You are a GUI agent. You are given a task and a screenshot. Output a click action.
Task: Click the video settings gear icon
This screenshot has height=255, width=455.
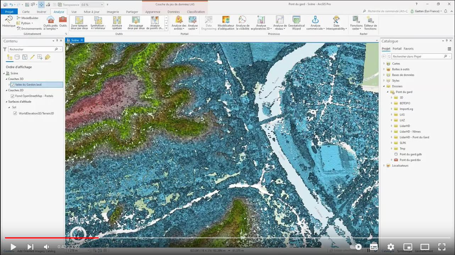[x=390, y=247]
